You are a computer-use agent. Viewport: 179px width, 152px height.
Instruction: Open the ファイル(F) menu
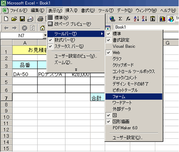click(19, 10)
